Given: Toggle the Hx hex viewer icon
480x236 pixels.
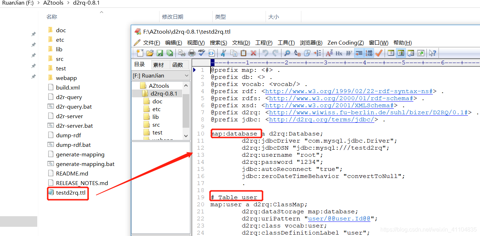Looking at the screenshot, I should coord(339,53).
